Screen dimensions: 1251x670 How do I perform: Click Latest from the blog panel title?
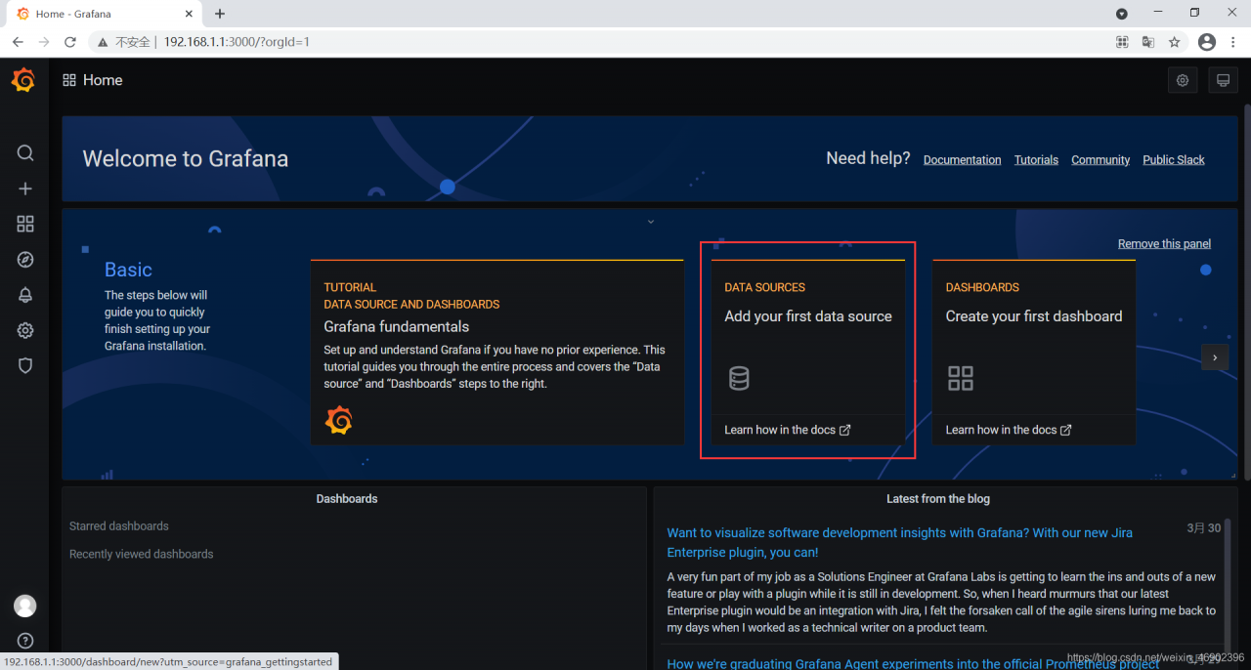click(938, 499)
